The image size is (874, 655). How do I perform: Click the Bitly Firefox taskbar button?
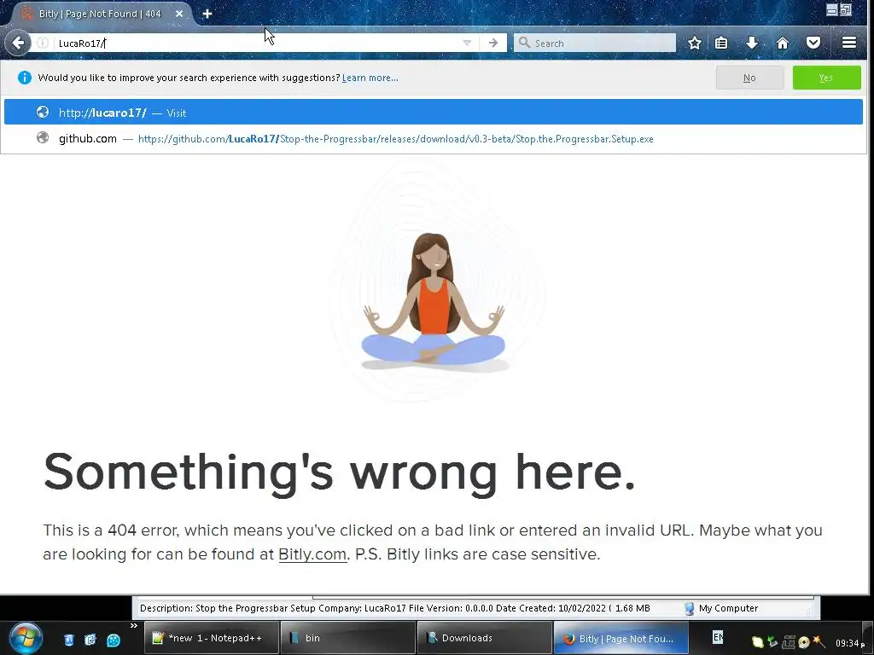tap(621, 638)
